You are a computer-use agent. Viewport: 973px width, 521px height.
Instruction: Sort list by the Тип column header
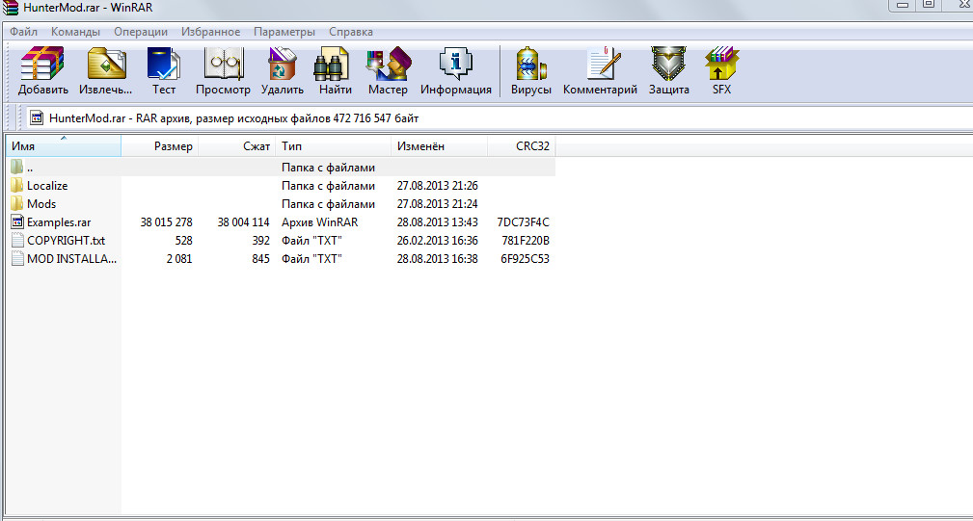[x=334, y=146]
